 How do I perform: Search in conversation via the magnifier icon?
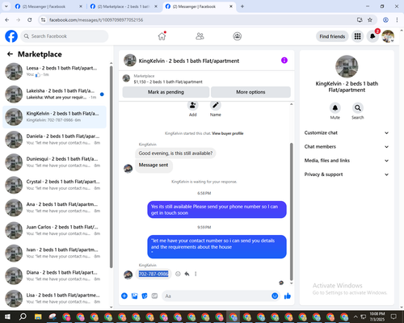357,108
